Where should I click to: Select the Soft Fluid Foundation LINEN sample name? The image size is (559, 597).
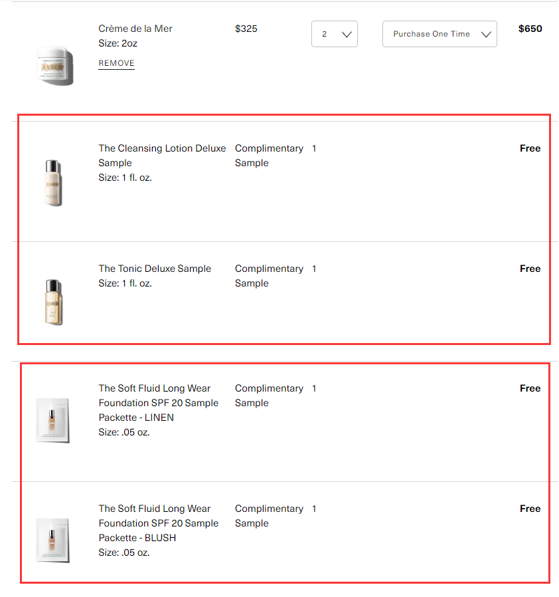coord(158,403)
